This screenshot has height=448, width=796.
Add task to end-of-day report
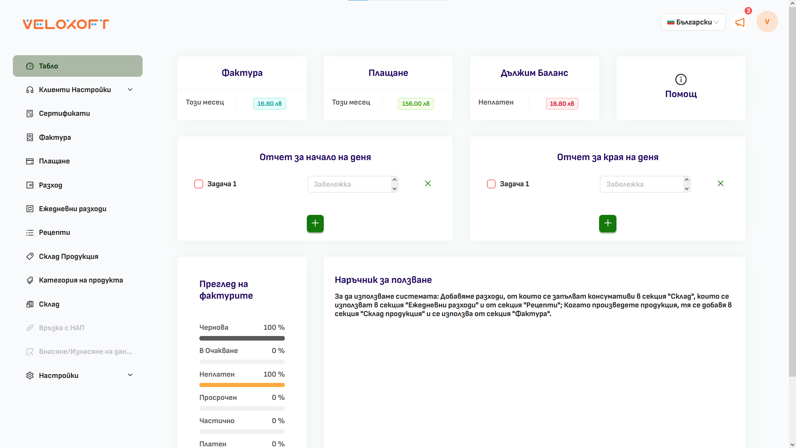607,224
